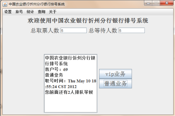Click the welcome heading text
The width and height of the screenshot is (175, 116).
[88, 20]
